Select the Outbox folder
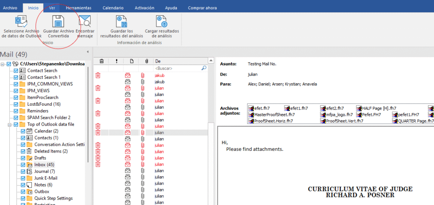 pyautogui.click(x=42, y=191)
